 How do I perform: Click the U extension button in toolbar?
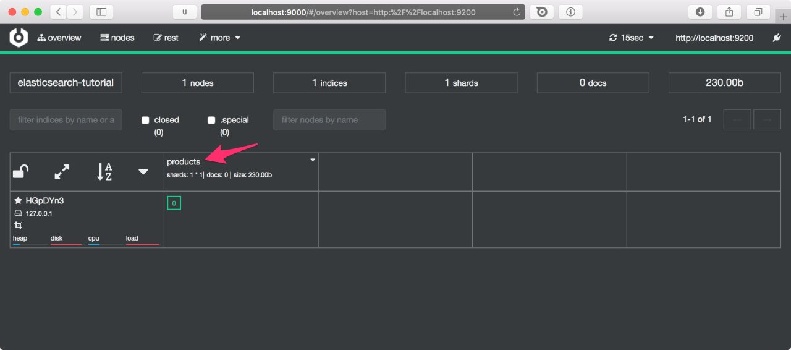click(x=184, y=12)
